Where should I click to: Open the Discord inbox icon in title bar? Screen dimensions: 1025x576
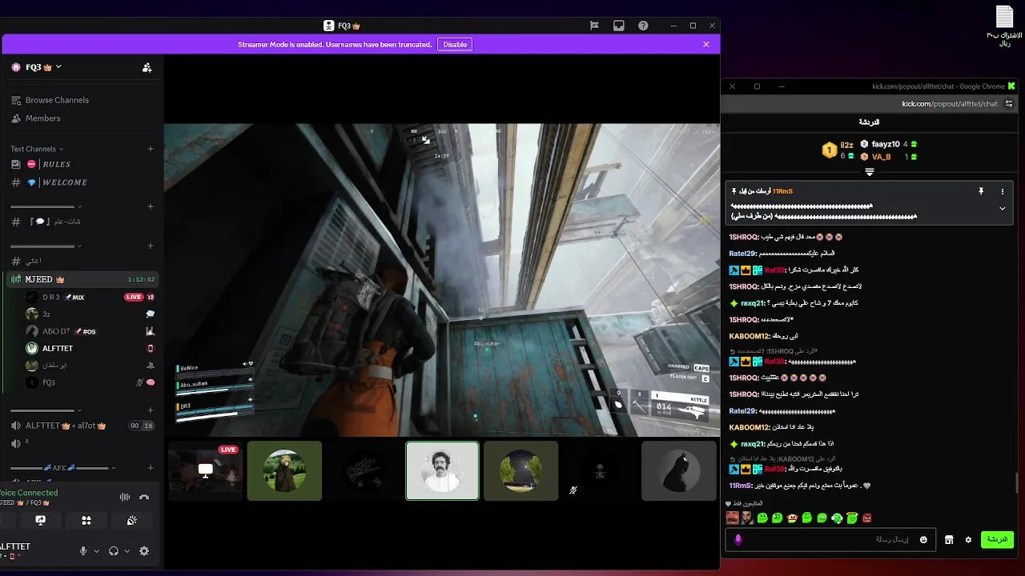pos(618,26)
